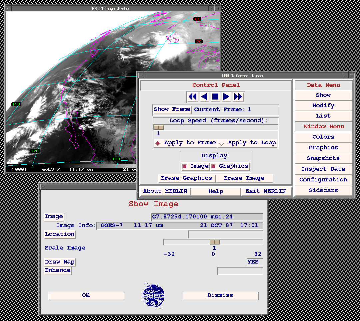Select the Apply to Loop radio option
This screenshot has width=360, height=321.
pos(247,143)
